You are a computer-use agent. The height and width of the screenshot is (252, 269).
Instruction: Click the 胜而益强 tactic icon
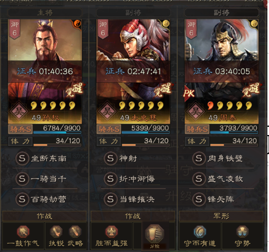[x=111, y=232]
